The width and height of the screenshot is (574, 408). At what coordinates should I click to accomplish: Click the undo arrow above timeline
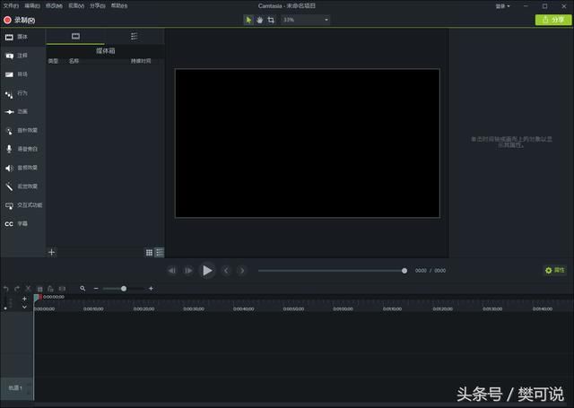(6, 288)
